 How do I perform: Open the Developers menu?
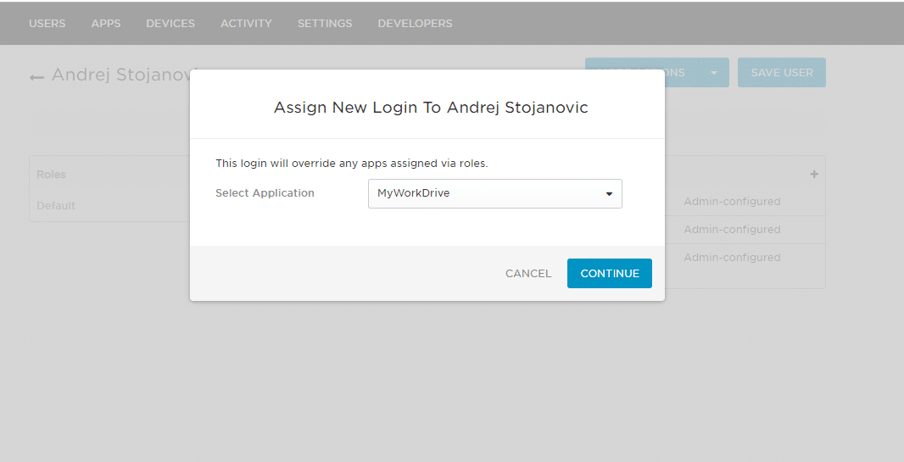click(x=415, y=24)
